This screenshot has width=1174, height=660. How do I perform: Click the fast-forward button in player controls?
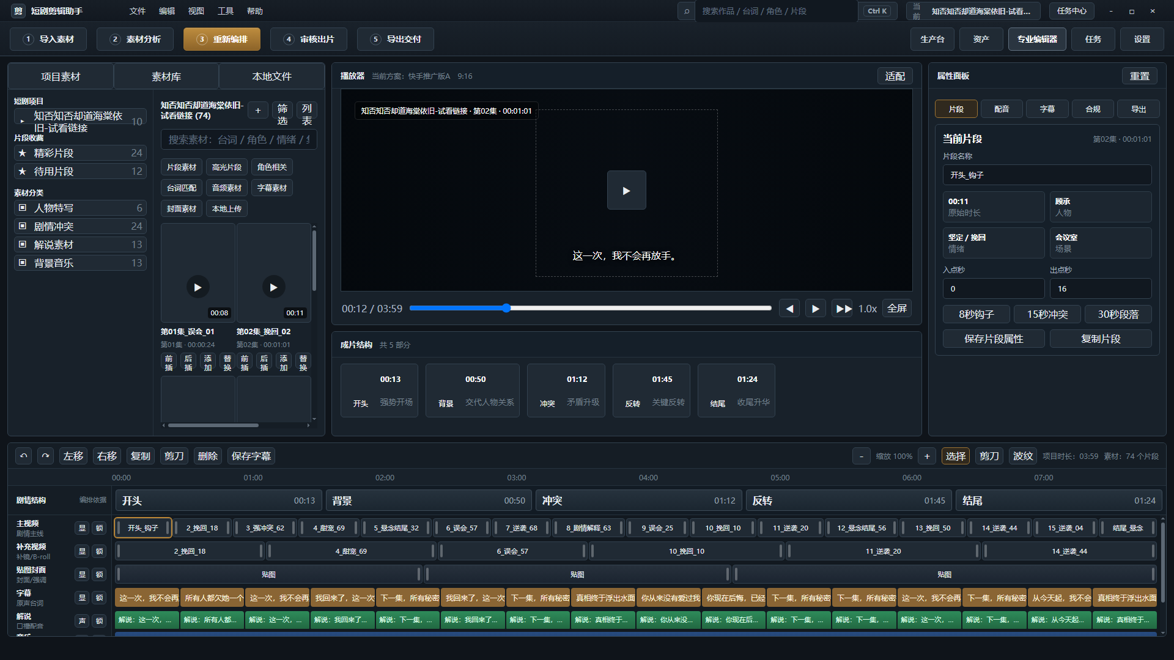(843, 309)
